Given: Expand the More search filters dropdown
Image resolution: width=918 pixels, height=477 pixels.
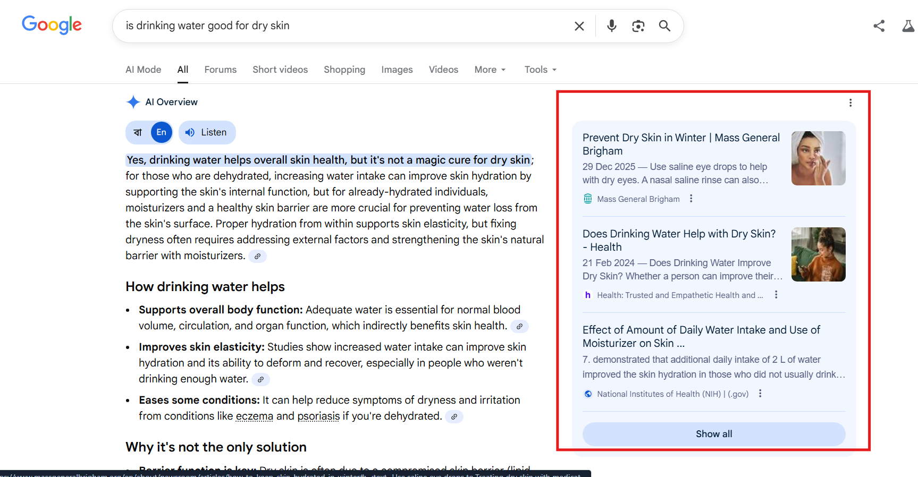Looking at the screenshot, I should tap(490, 70).
